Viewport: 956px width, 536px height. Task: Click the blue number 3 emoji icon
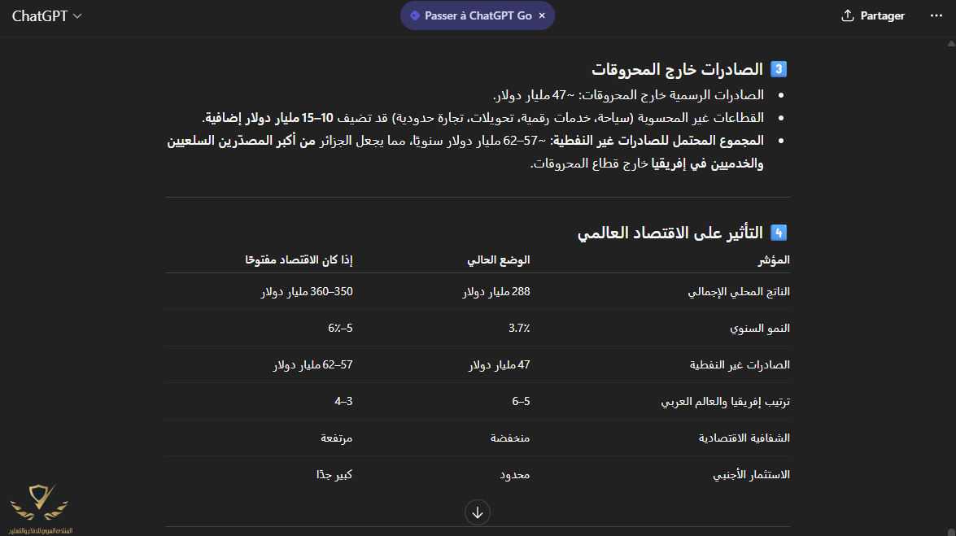coord(779,69)
